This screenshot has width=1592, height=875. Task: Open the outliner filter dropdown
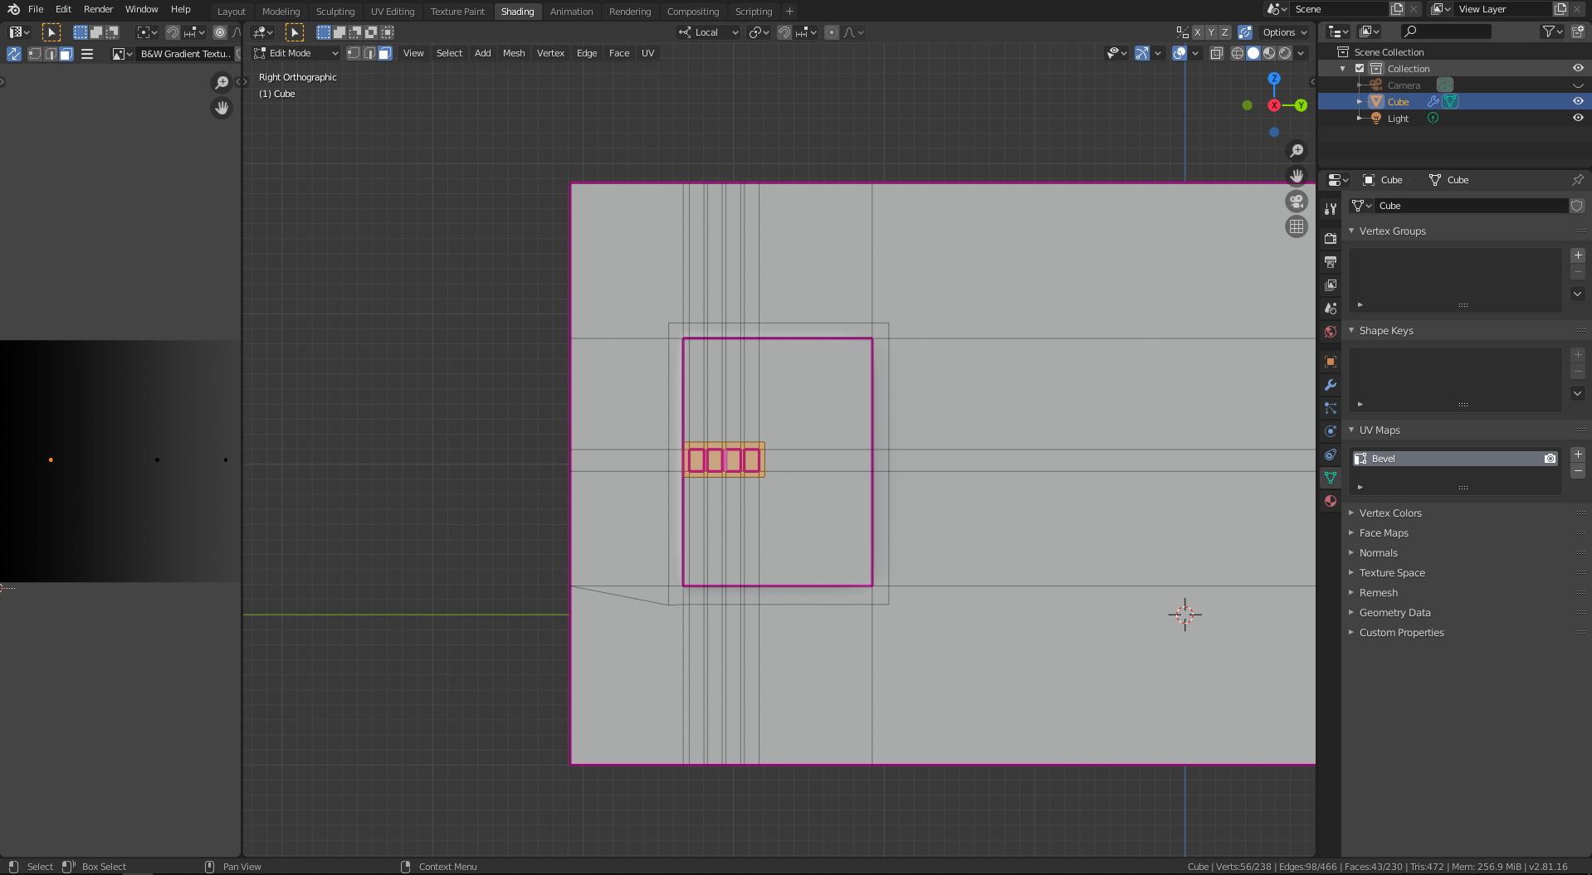1552,32
